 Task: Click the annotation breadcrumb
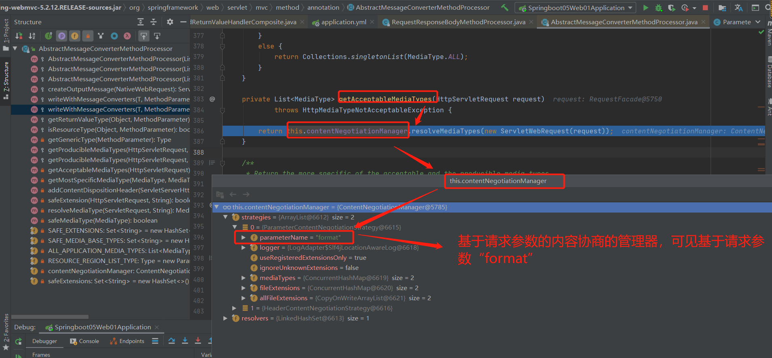pyautogui.click(x=323, y=7)
